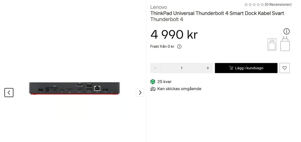This screenshot has height=142, width=301.
Task: Open the (0 Recensioner) reviews link
Action: tap(278, 5)
